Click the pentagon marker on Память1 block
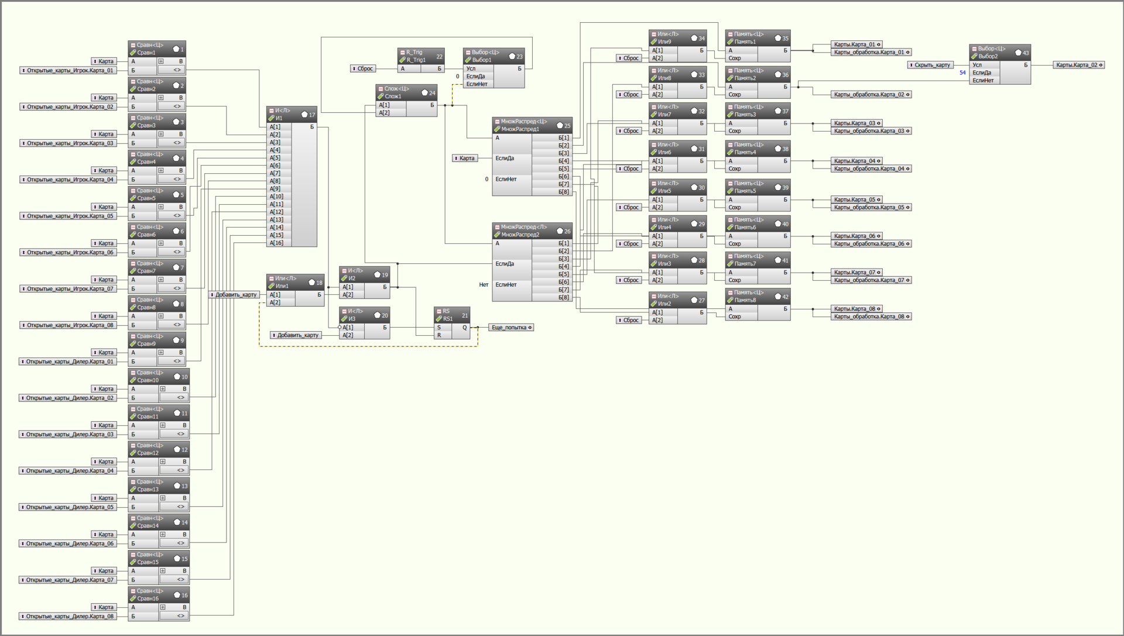Viewport: 1124px width, 636px height. 778,38
